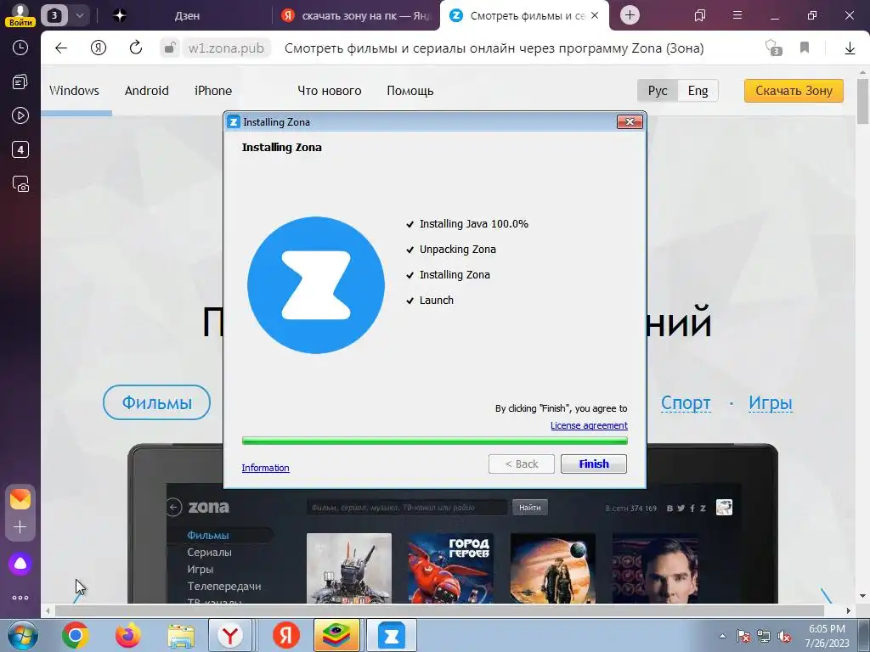Image resolution: width=870 pixels, height=652 pixels.
Task: Click the large Zona logo in installer
Action: (316, 285)
